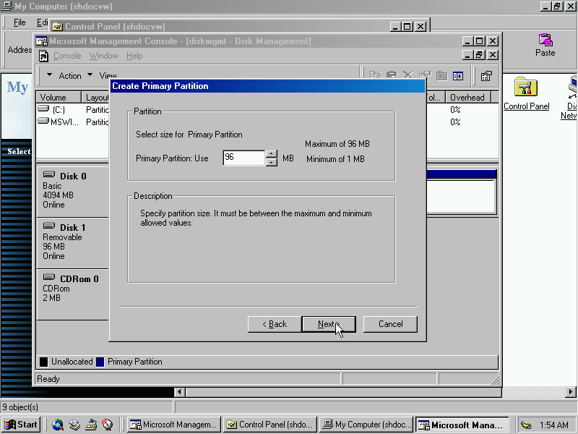The width and height of the screenshot is (578, 434).
Task: Click the Primary Partition size input field
Action: coord(243,158)
